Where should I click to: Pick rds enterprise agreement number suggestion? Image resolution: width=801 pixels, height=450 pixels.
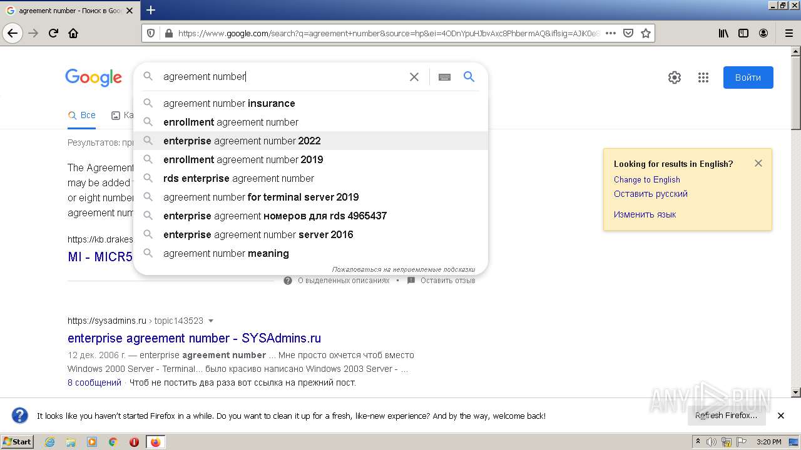coord(310,178)
